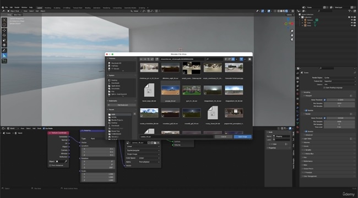
Task: Go forward in file browser navigation
Action: [x=145, y=59]
